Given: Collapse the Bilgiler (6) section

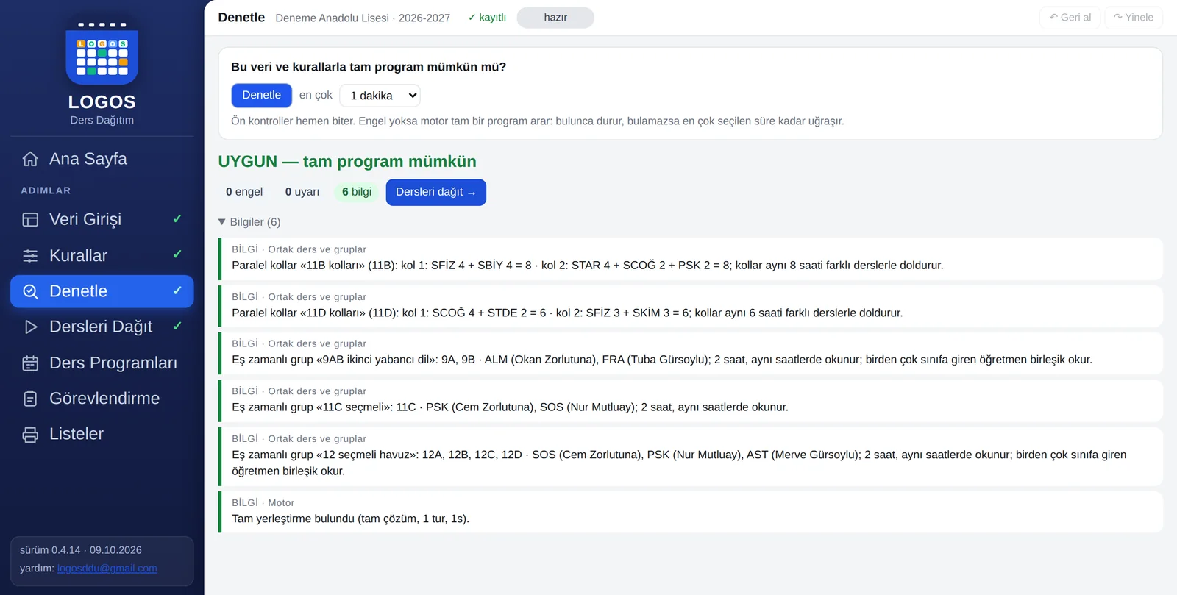Looking at the screenshot, I should (x=249, y=222).
